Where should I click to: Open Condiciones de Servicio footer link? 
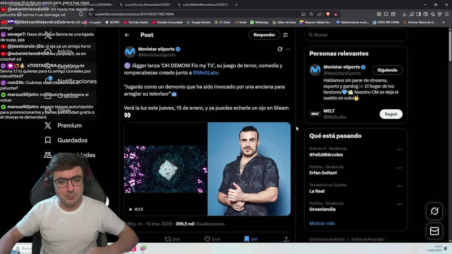[x=327, y=239]
